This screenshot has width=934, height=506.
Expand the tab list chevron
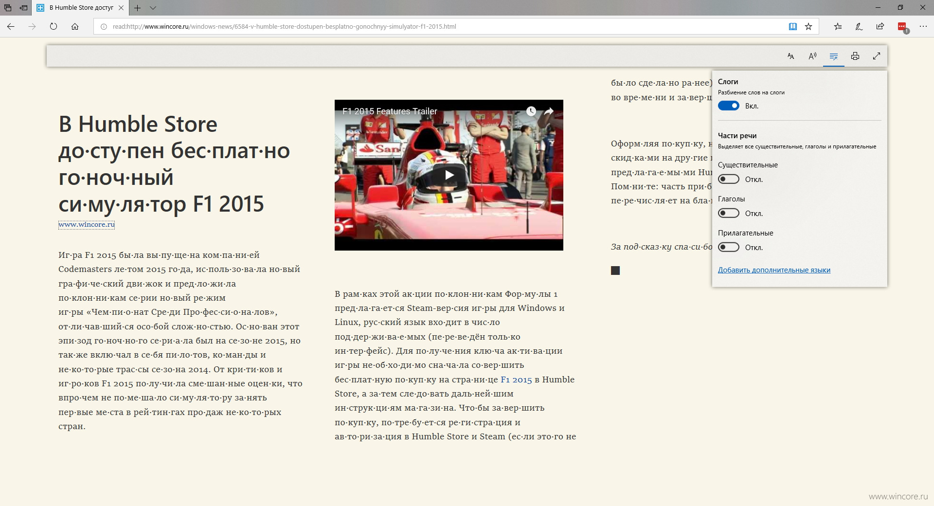pos(153,8)
